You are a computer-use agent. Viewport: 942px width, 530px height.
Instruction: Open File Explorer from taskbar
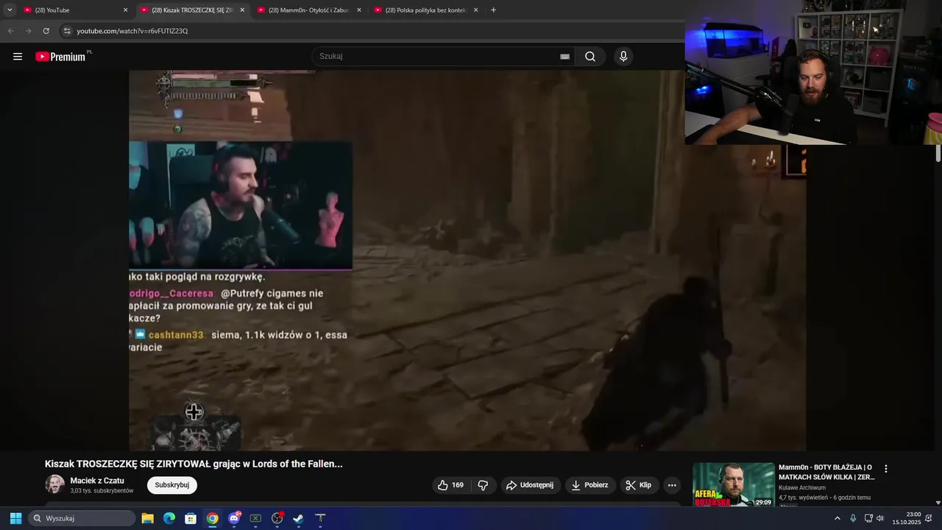point(147,518)
